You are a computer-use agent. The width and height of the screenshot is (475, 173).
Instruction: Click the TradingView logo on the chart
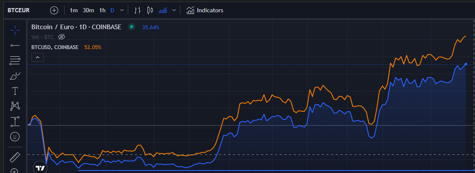click(40, 168)
